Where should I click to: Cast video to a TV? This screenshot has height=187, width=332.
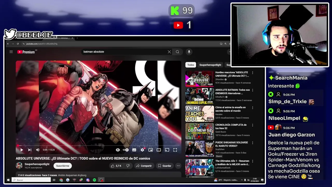pos(167,150)
